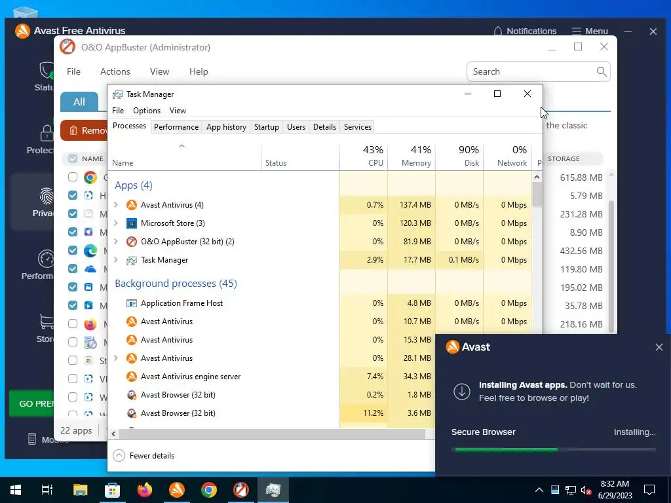Image resolution: width=671 pixels, height=503 pixels.
Task: Click the Secure Browser installation progress bar
Action: (553, 449)
